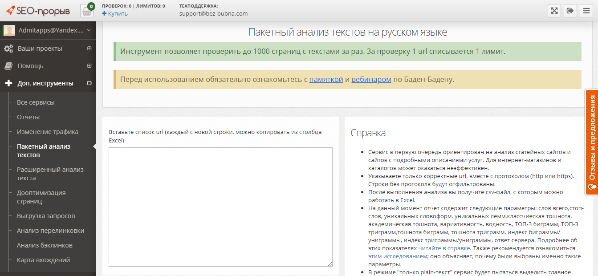Open the hamburger menu in the corner
This screenshot has width=598, height=276.
[x=587, y=10]
